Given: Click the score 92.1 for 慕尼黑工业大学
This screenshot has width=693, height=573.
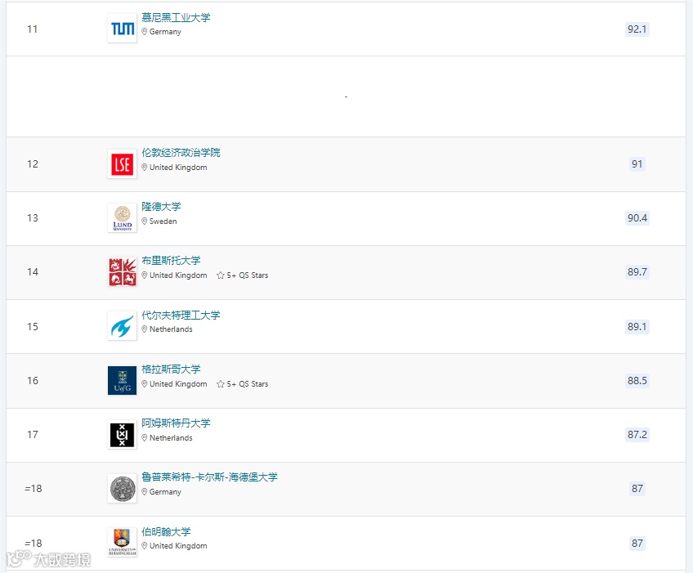Looking at the screenshot, I should point(637,29).
